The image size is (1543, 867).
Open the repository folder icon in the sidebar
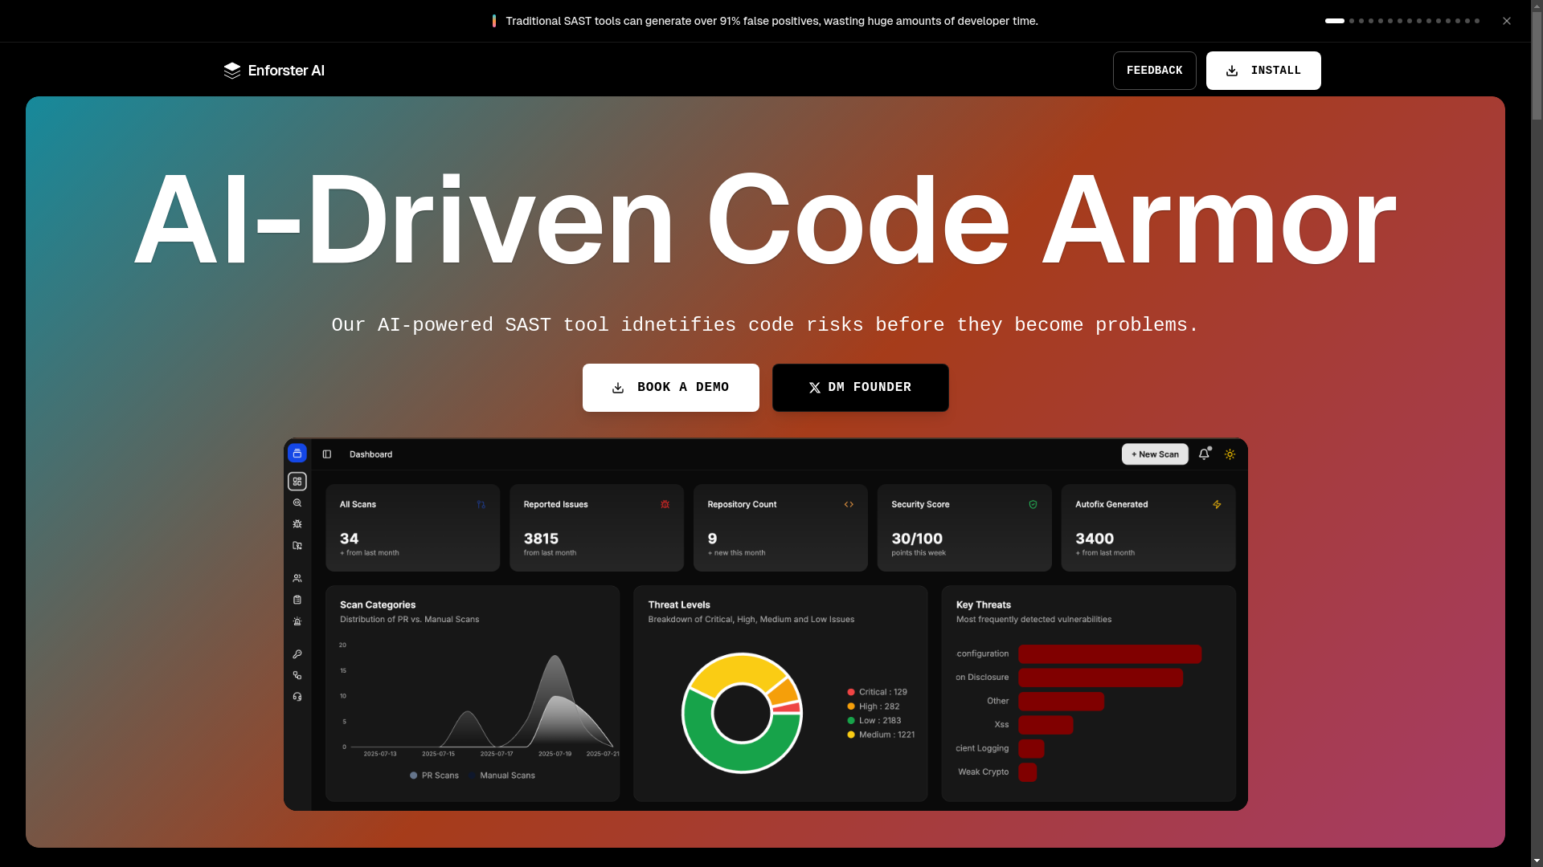coord(297,546)
